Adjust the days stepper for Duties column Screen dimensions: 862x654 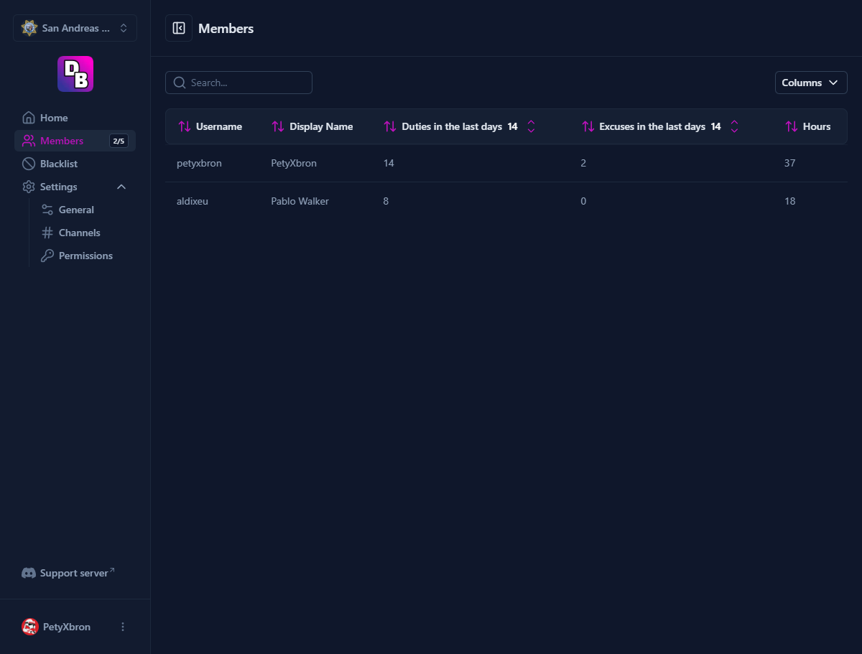[531, 126]
